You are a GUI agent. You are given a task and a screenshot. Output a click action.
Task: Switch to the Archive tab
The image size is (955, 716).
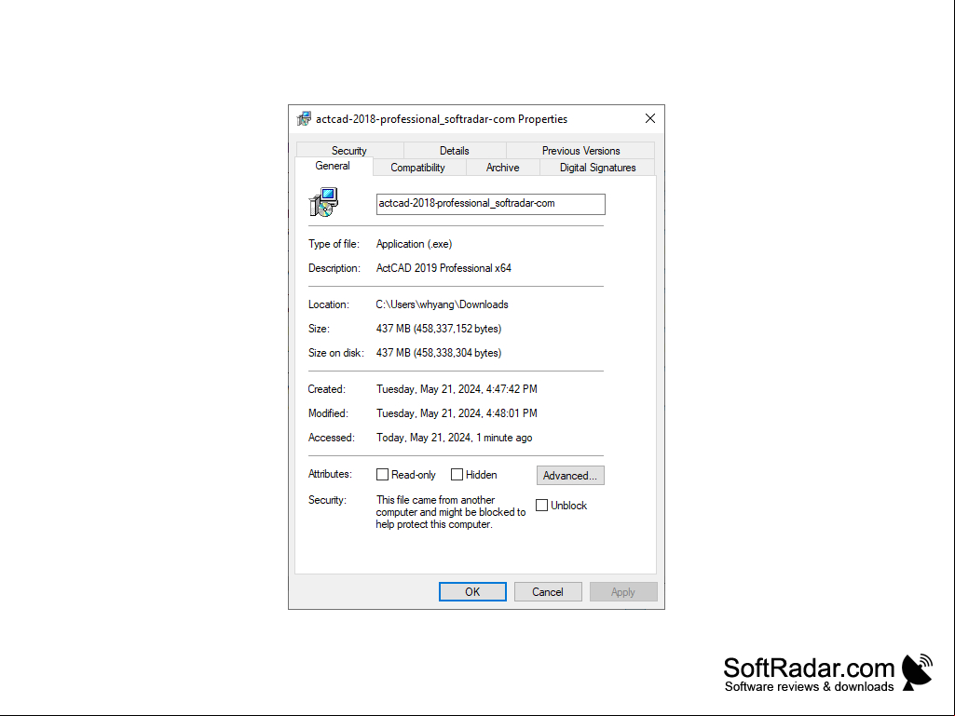(x=502, y=168)
